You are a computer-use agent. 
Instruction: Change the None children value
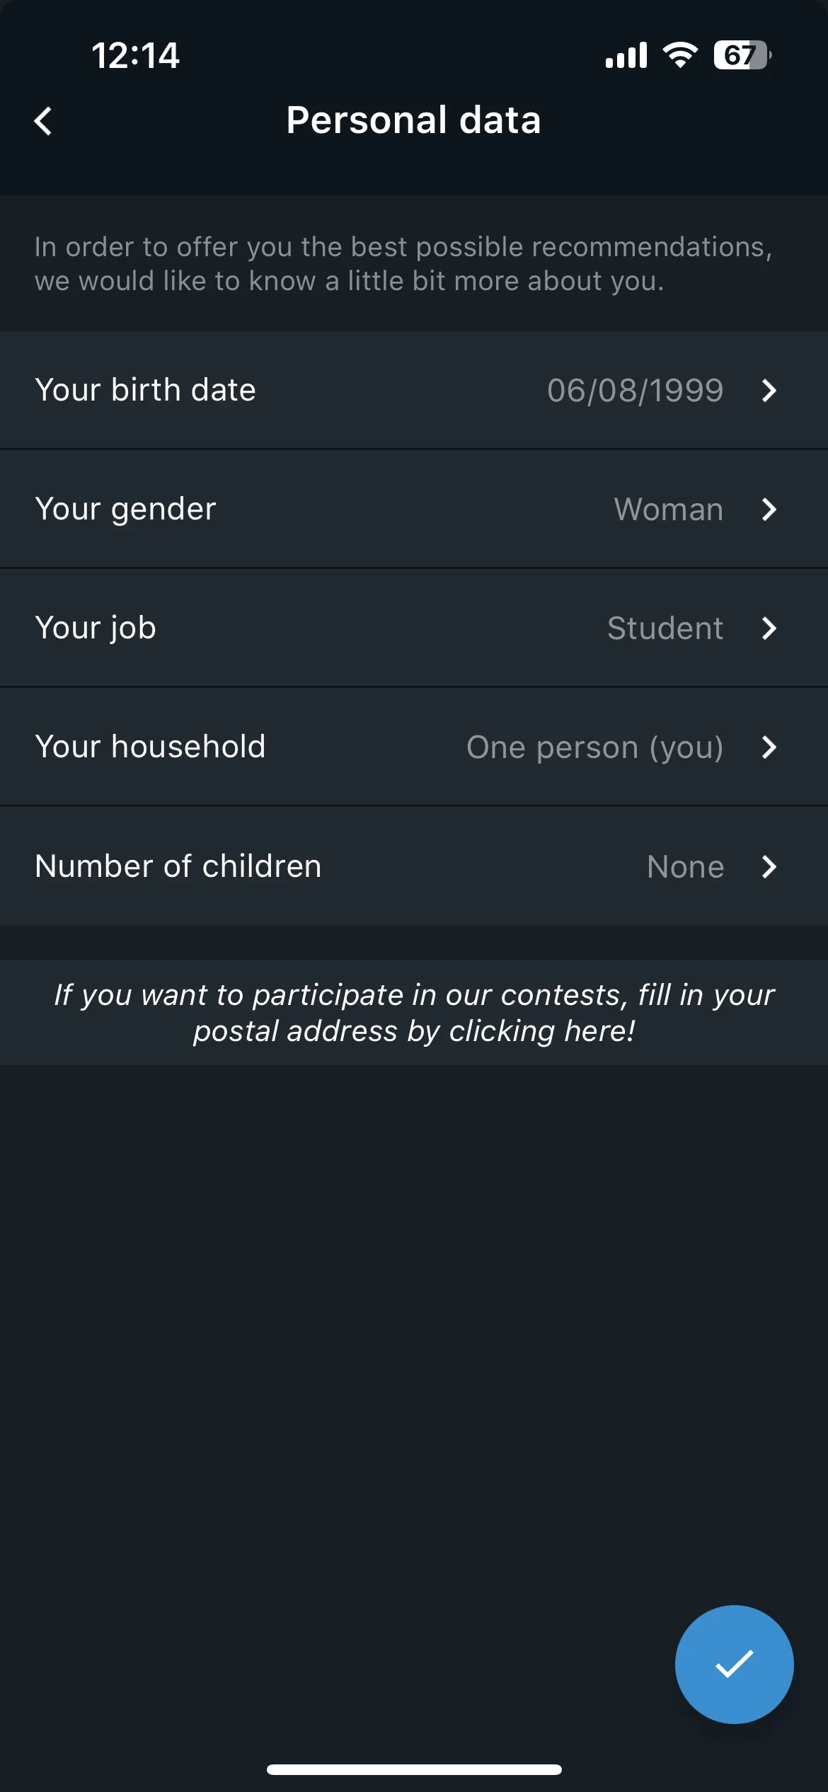(x=686, y=867)
